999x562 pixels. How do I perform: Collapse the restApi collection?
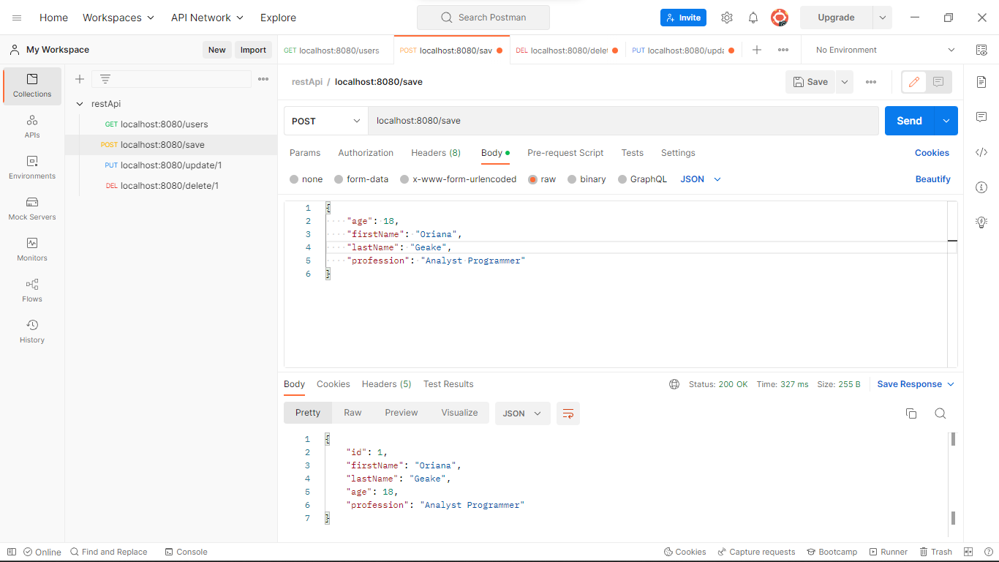[80, 104]
